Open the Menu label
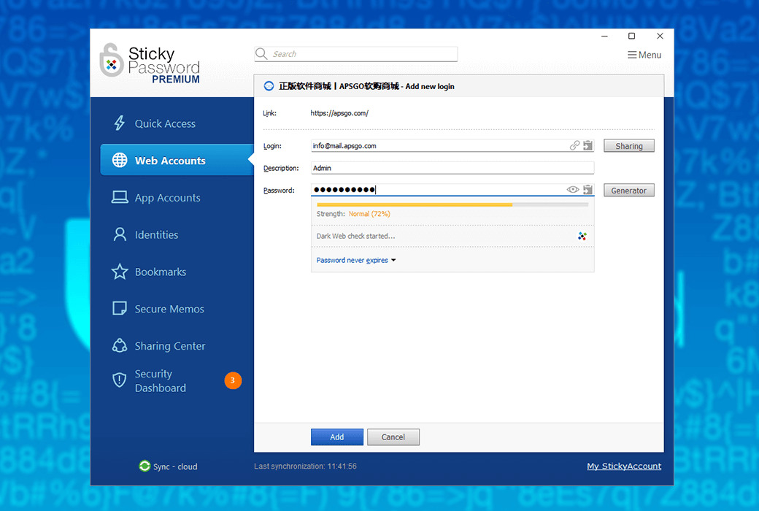The width and height of the screenshot is (759, 511). point(650,55)
